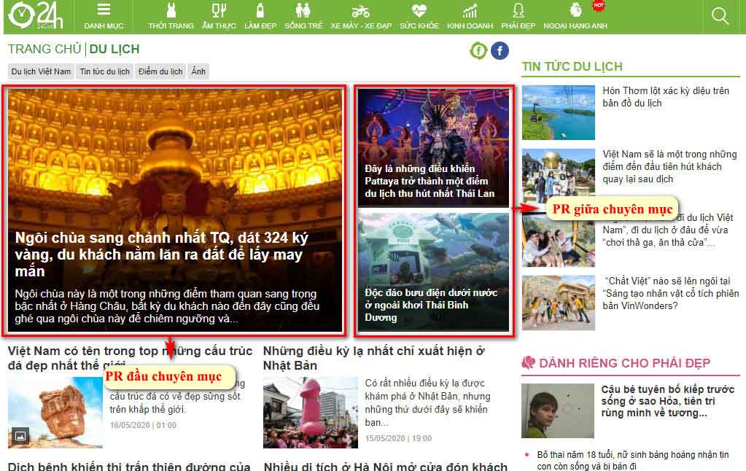Click the 24h site logo
Screen dimensions: 746x471
coord(36,16)
